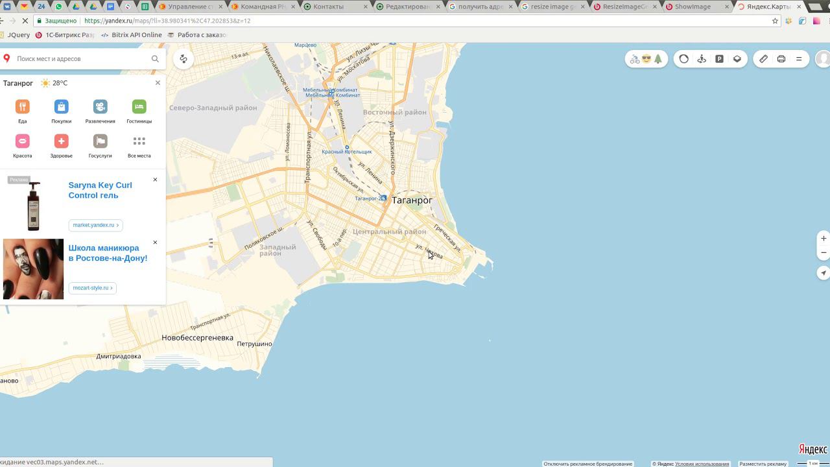Close the Saryna Key Curl ad
The height and width of the screenshot is (467, 830).
click(x=155, y=180)
